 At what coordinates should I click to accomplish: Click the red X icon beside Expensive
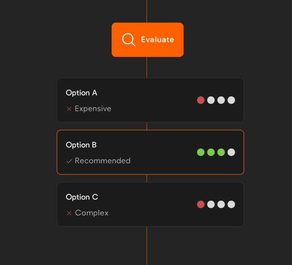[x=69, y=109]
